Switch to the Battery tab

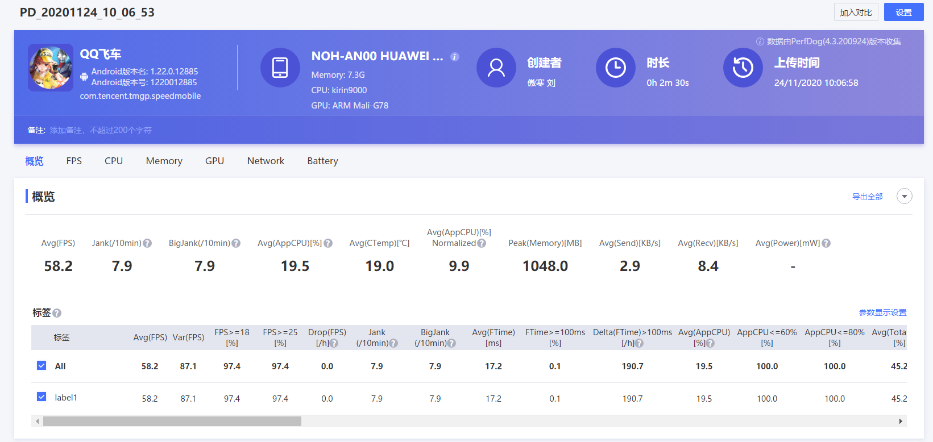[x=323, y=161]
